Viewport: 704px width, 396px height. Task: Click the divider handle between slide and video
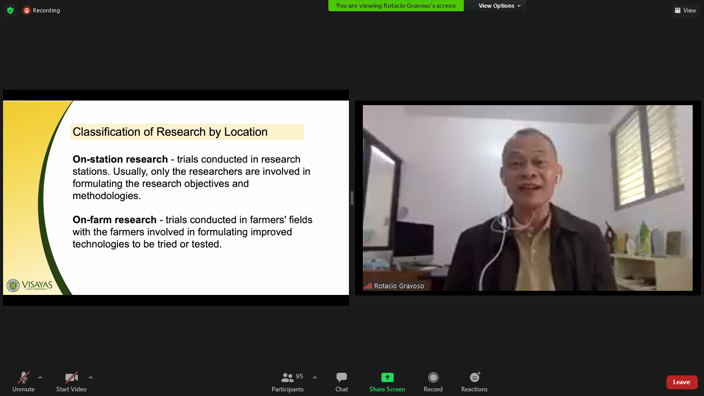tap(352, 198)
